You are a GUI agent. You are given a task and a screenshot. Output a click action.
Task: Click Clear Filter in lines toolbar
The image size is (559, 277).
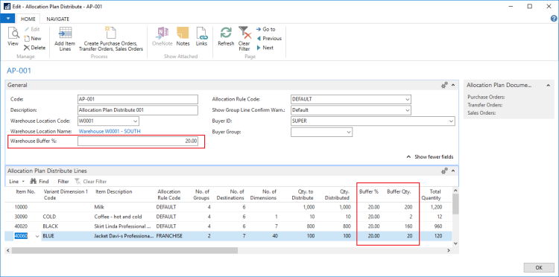[x=90, y=181]
